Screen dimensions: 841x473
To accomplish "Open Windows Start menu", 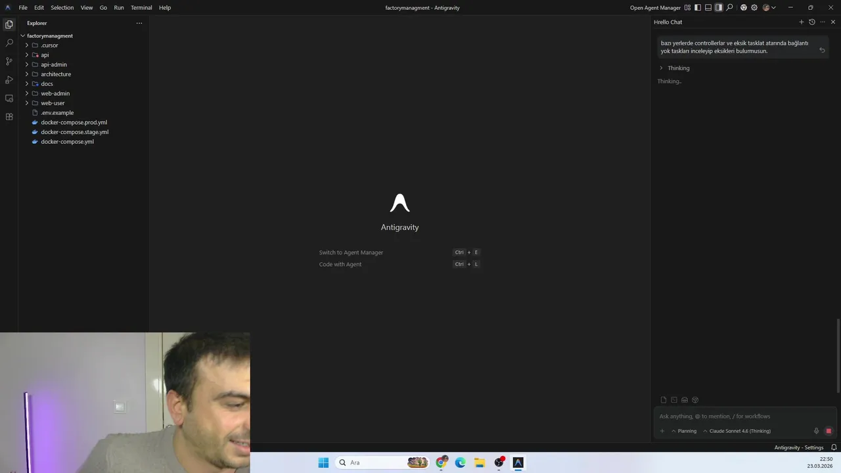I will (323, 462).
